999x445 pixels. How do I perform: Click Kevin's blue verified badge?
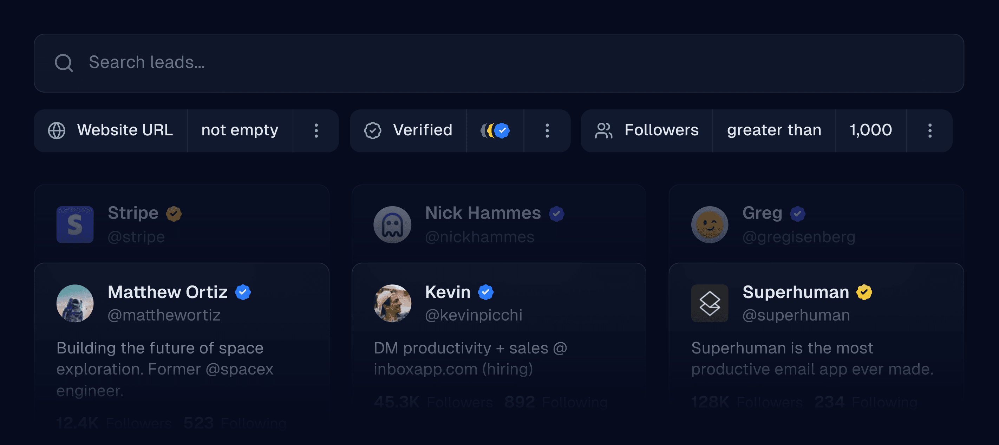(485, 292)
